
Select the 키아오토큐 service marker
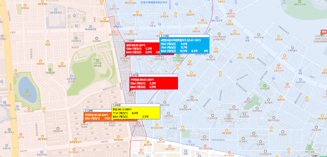pos(190,141)
